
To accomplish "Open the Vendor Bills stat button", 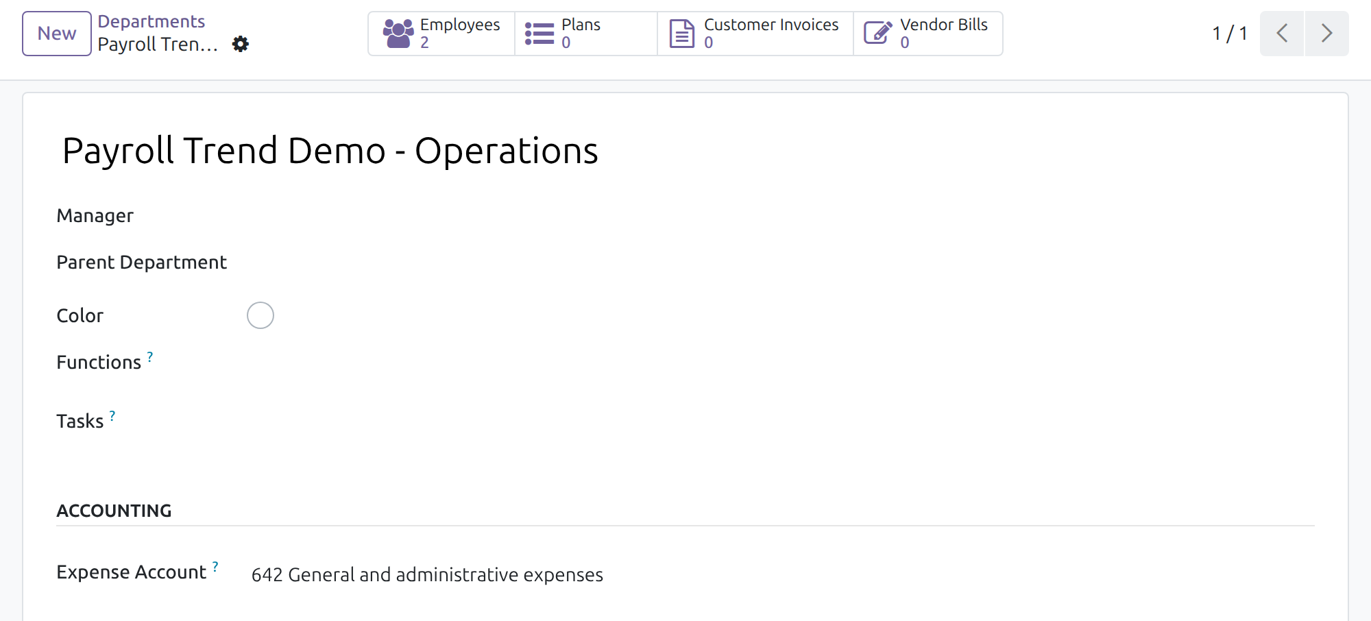I will click(928, 34).
